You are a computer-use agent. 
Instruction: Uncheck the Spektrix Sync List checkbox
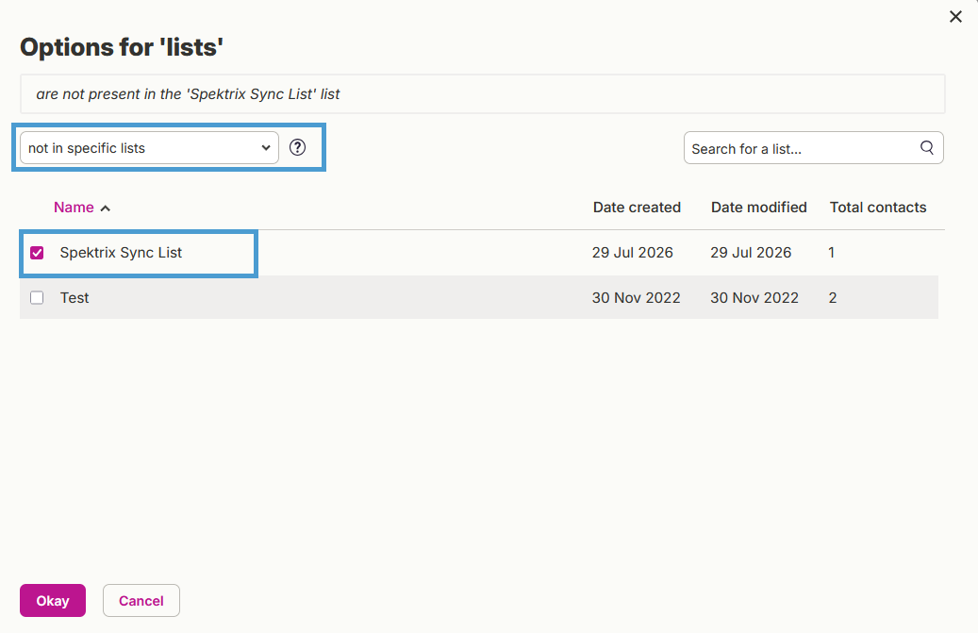(x=37, y=253)
